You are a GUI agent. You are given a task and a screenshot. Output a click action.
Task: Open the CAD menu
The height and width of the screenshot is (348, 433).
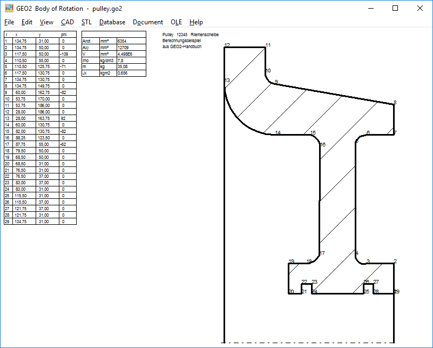67,22
